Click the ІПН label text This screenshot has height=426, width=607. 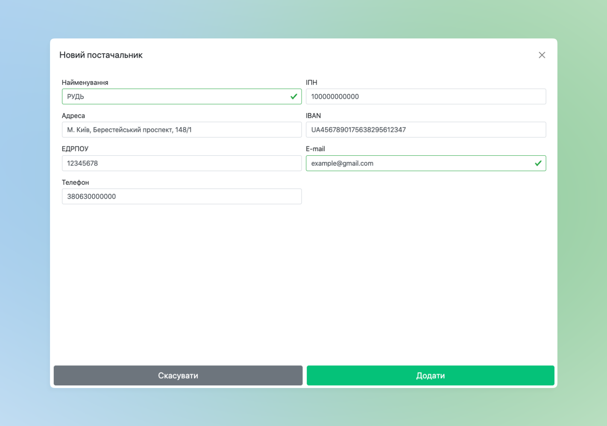(311, 82)
